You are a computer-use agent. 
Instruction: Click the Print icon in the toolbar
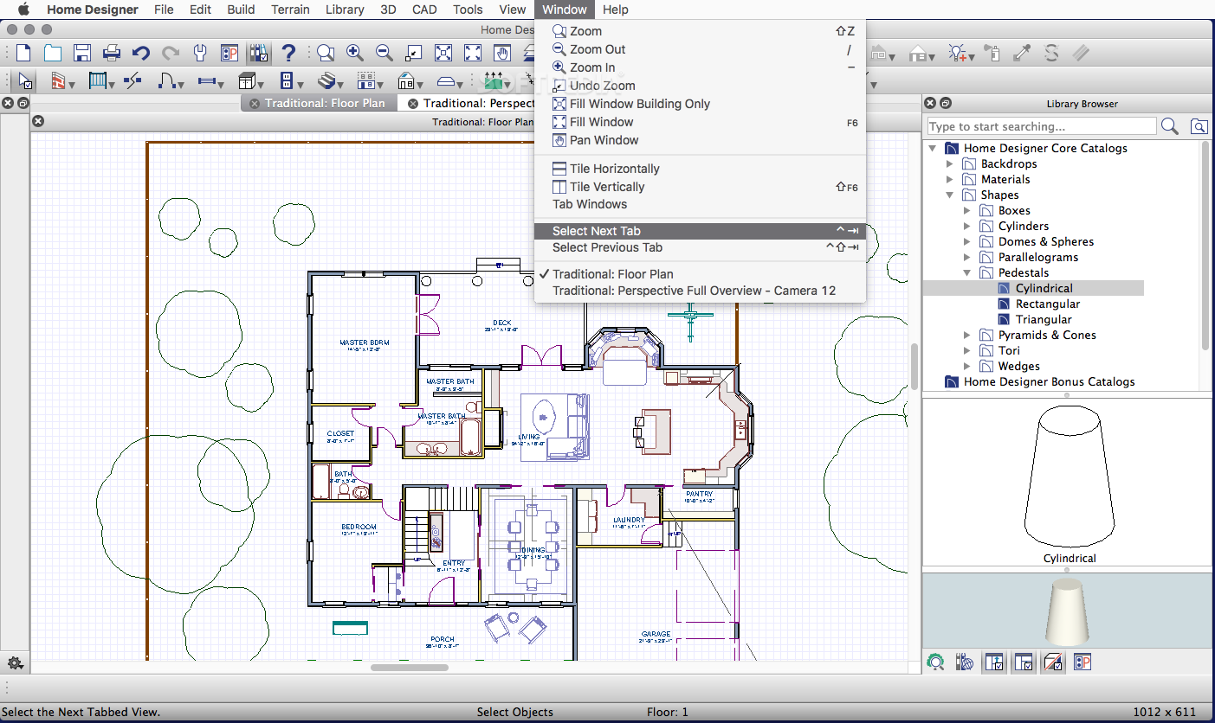112,53
